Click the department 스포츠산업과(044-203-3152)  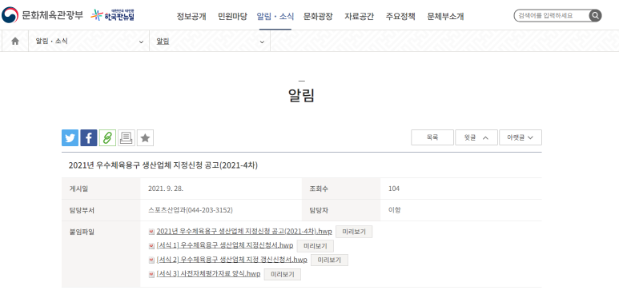(191, 210)
